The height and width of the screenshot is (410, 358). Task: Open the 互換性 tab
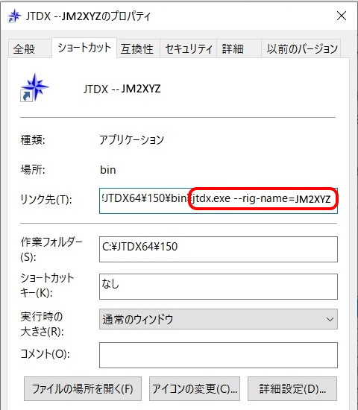138,48
